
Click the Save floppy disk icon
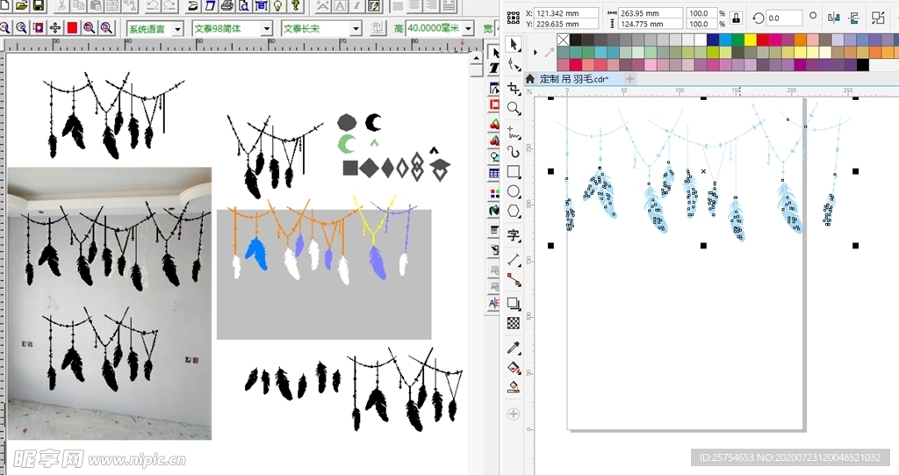[x=38, y=6]
